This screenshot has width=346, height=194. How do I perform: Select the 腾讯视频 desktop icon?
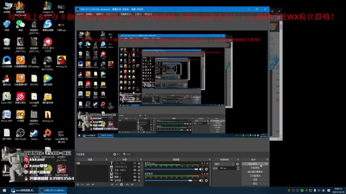(48, 80)
